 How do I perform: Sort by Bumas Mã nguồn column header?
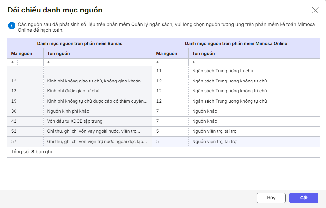click(22, 53)
